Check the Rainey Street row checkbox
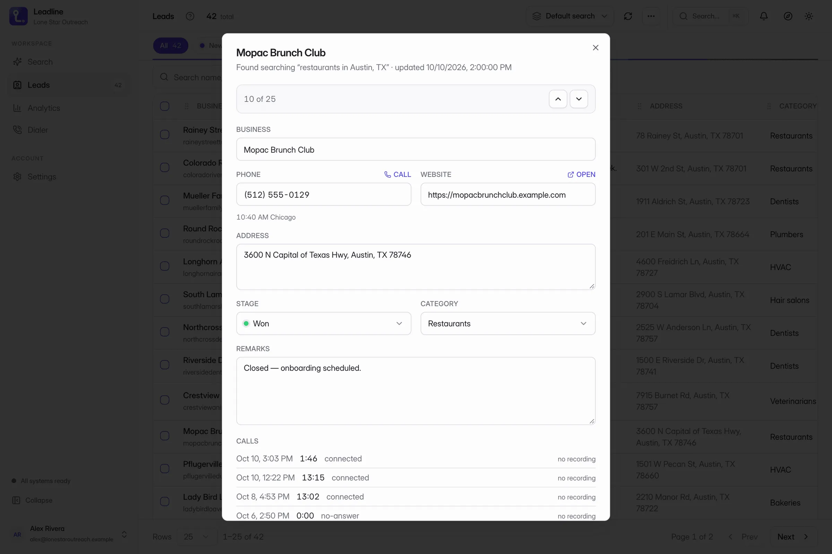 coord(164,134)
